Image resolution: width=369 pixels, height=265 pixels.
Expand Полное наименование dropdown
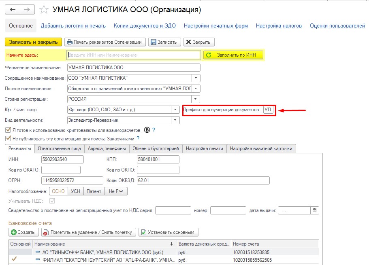tap(196, 89)
